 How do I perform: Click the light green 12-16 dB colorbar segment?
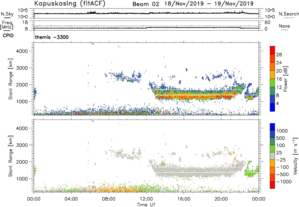click(x=272, y=83)
